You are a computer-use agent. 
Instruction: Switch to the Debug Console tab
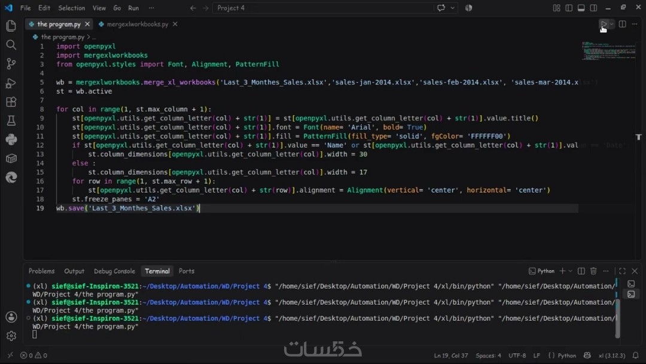(114, 271)
